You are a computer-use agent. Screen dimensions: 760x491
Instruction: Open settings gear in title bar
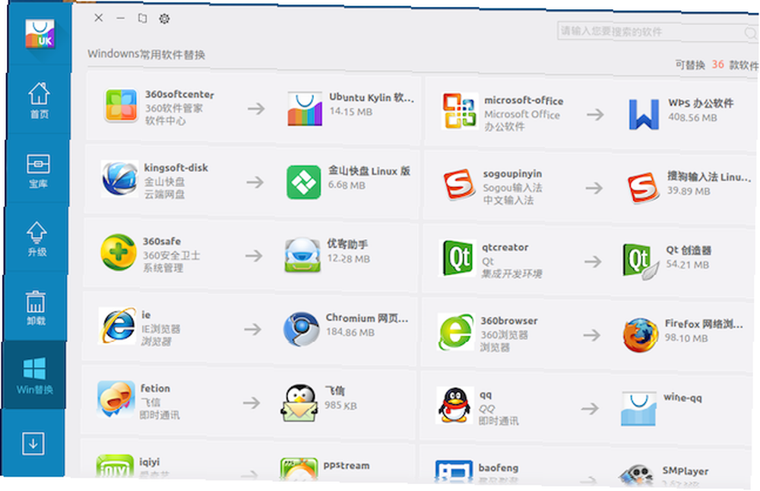pyautogui.click(x=164, y=19)
